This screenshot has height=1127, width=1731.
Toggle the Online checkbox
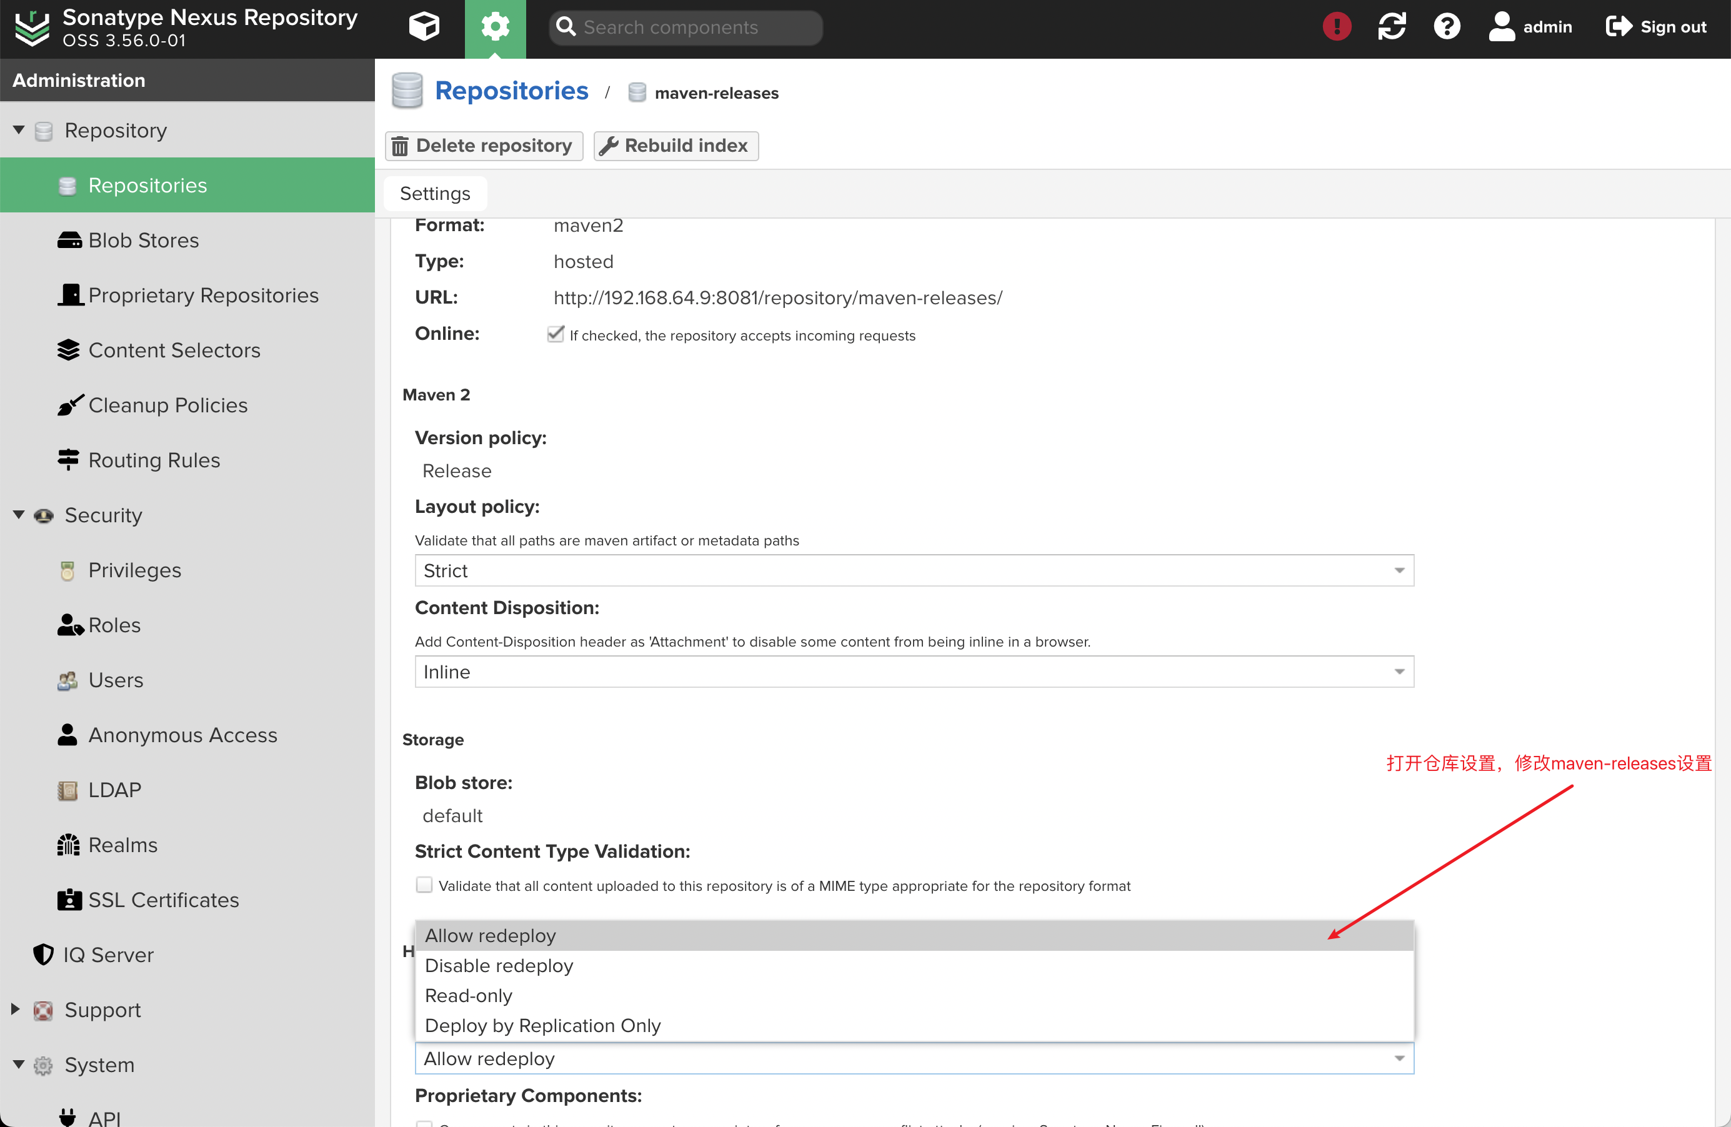(x=556, y=334)
